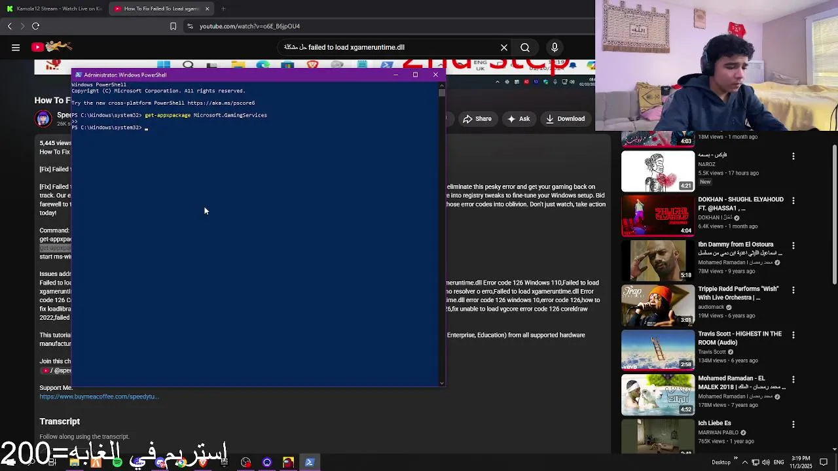The image size is (838, 471).
Task: Open the notification center icon
Action: tap(824, 462)
